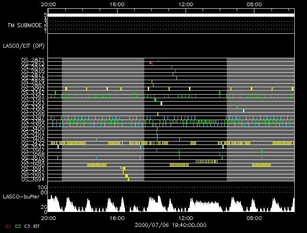Click the 08:00 label on top axis

254,4
